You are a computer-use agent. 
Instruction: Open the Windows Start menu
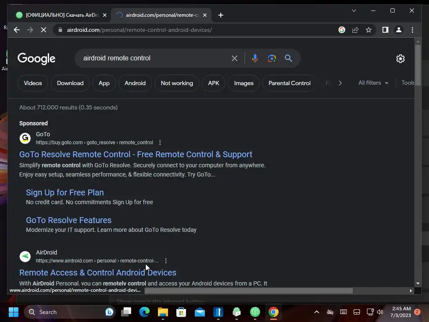(x=13, y=312)
